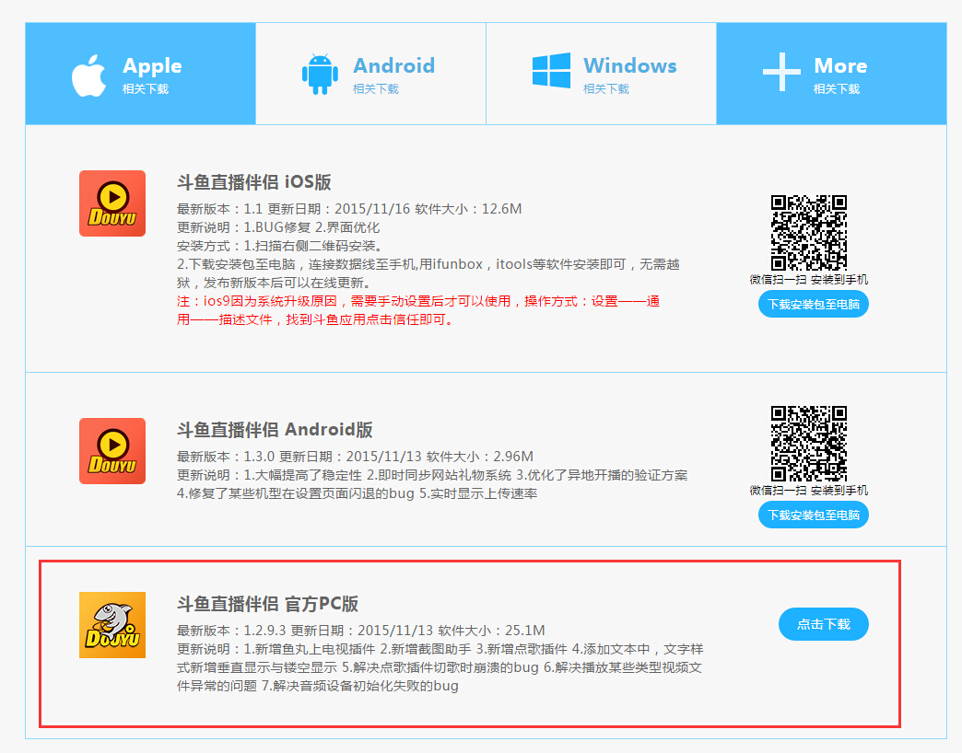This screenshot has width=962, height=753.
Task: Open the More 相关下载 tab
Action: [x=830, y=73]
